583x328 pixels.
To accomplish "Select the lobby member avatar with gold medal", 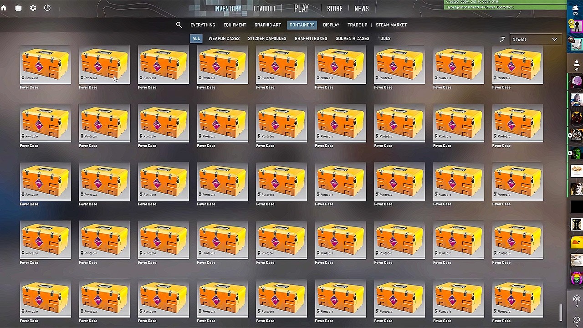I will [576, 26].
